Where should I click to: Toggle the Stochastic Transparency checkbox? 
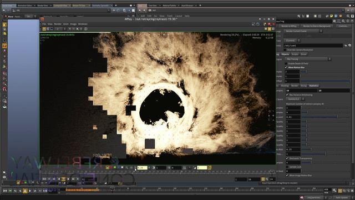click(x=287, y=158)
